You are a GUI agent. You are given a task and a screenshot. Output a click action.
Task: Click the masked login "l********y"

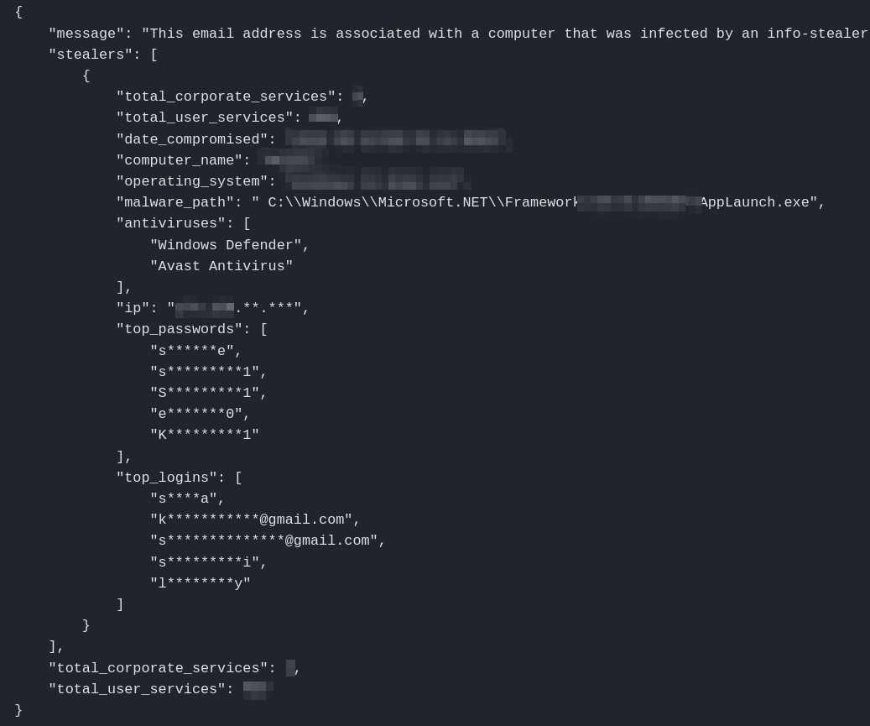[201, 583]
